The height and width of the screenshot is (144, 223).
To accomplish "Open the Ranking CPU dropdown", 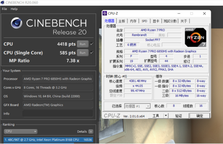I will pyautogui.click(x=21, y=131).
